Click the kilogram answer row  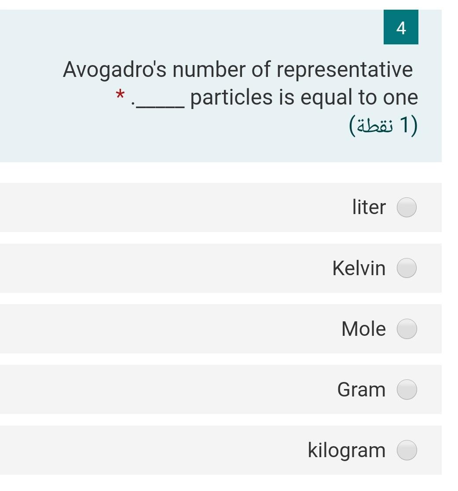tap(220, 450)
